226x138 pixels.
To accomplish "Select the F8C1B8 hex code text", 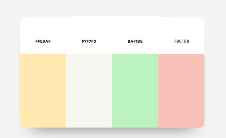I will [x=181, y=41].
